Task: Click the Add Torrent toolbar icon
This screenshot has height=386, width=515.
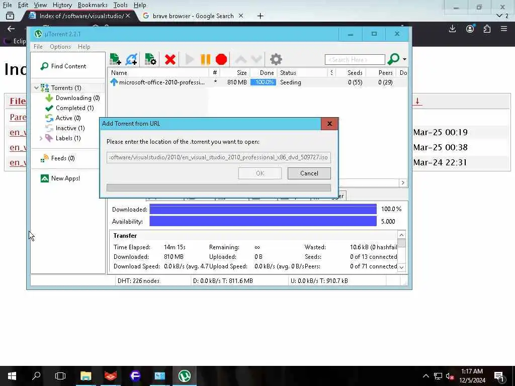Action: tap(115, 59)
